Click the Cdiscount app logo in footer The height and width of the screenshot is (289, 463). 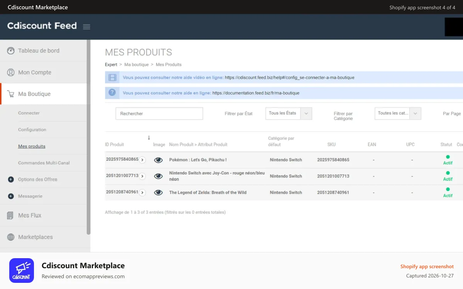point(22,271)
